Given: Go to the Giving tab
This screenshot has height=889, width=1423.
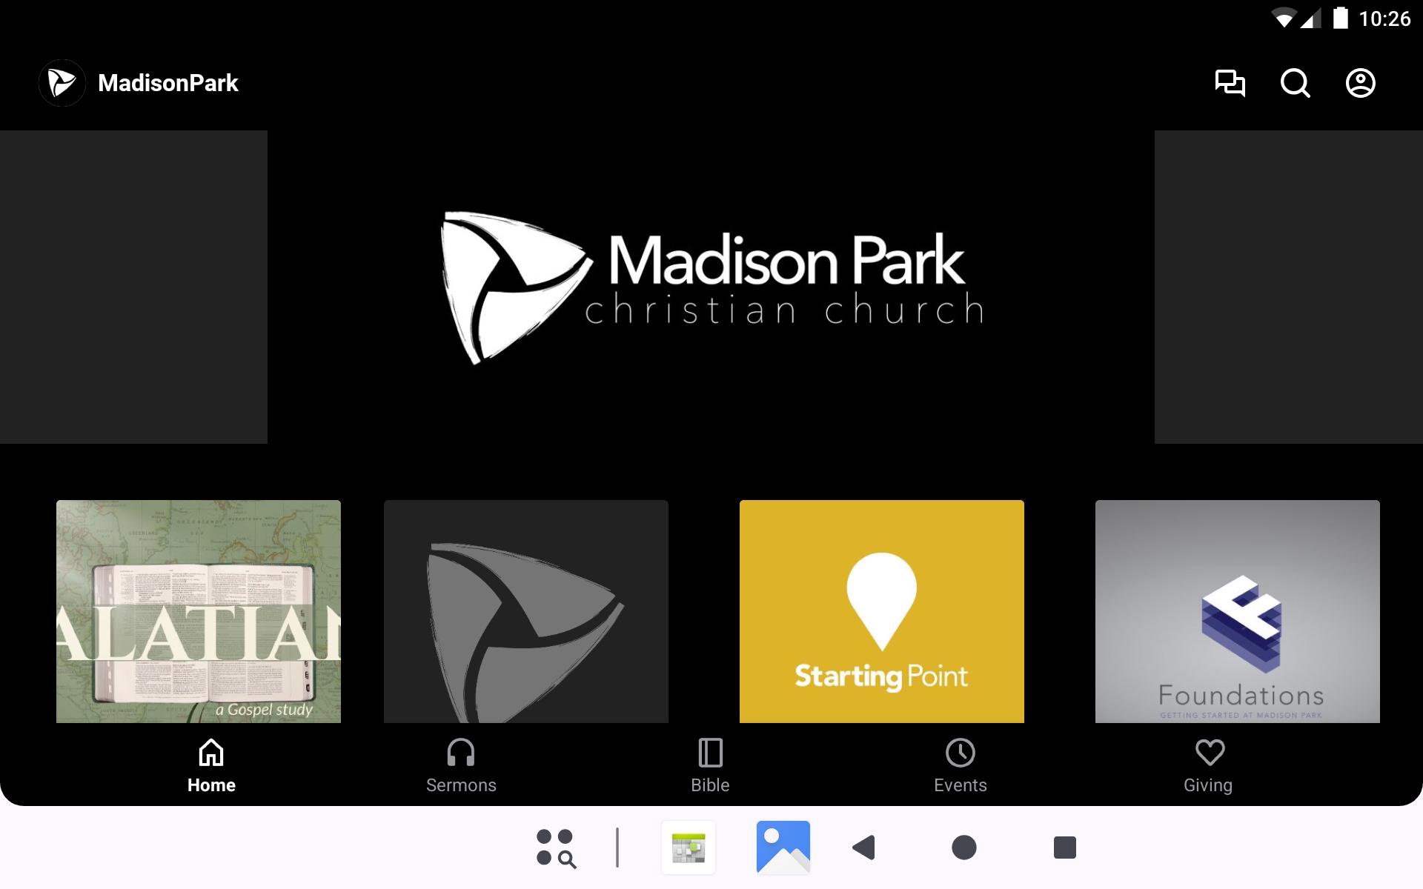Looking at the screenshot, I should 1208,766.
